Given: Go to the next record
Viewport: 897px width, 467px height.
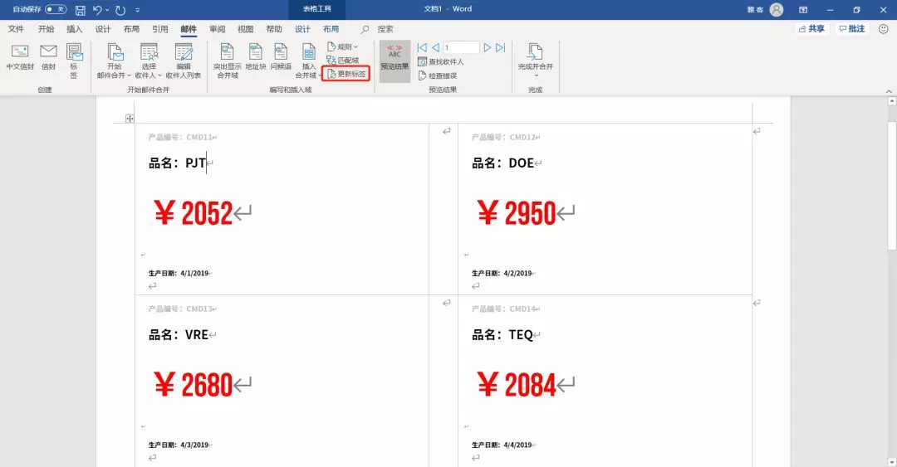Looking at the screenshot, I should [488, 47].
